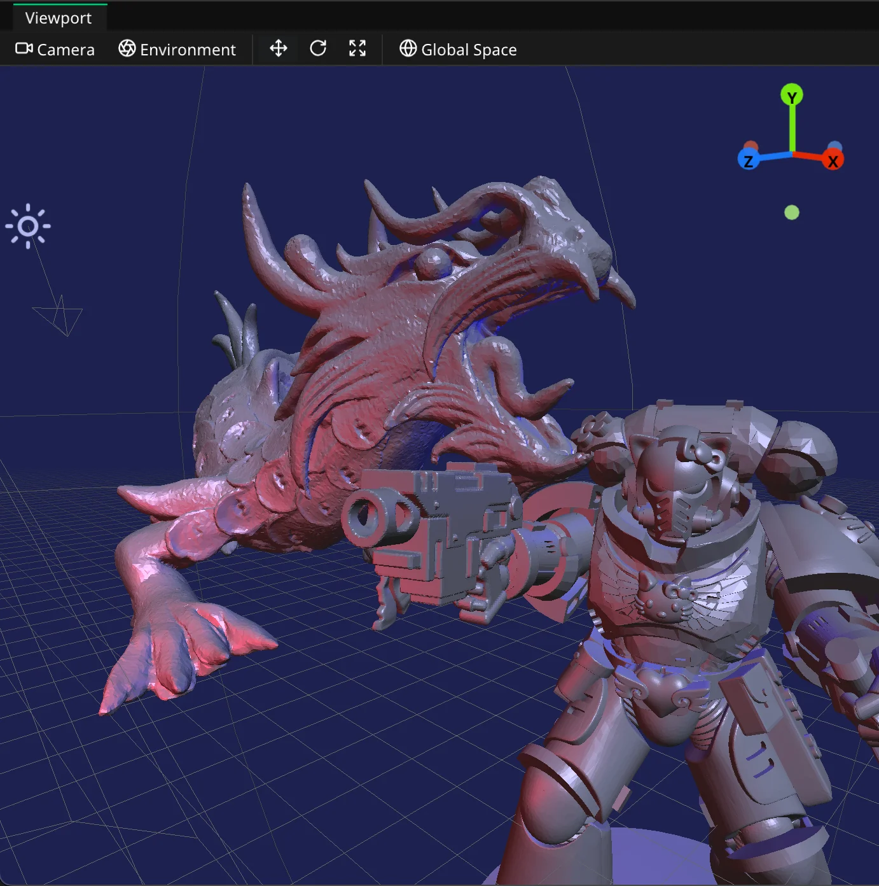Image resolution: width=879 pixels, height=886 pixels.
Task: Click the blue Z axis handle
Action: (749, 160)
